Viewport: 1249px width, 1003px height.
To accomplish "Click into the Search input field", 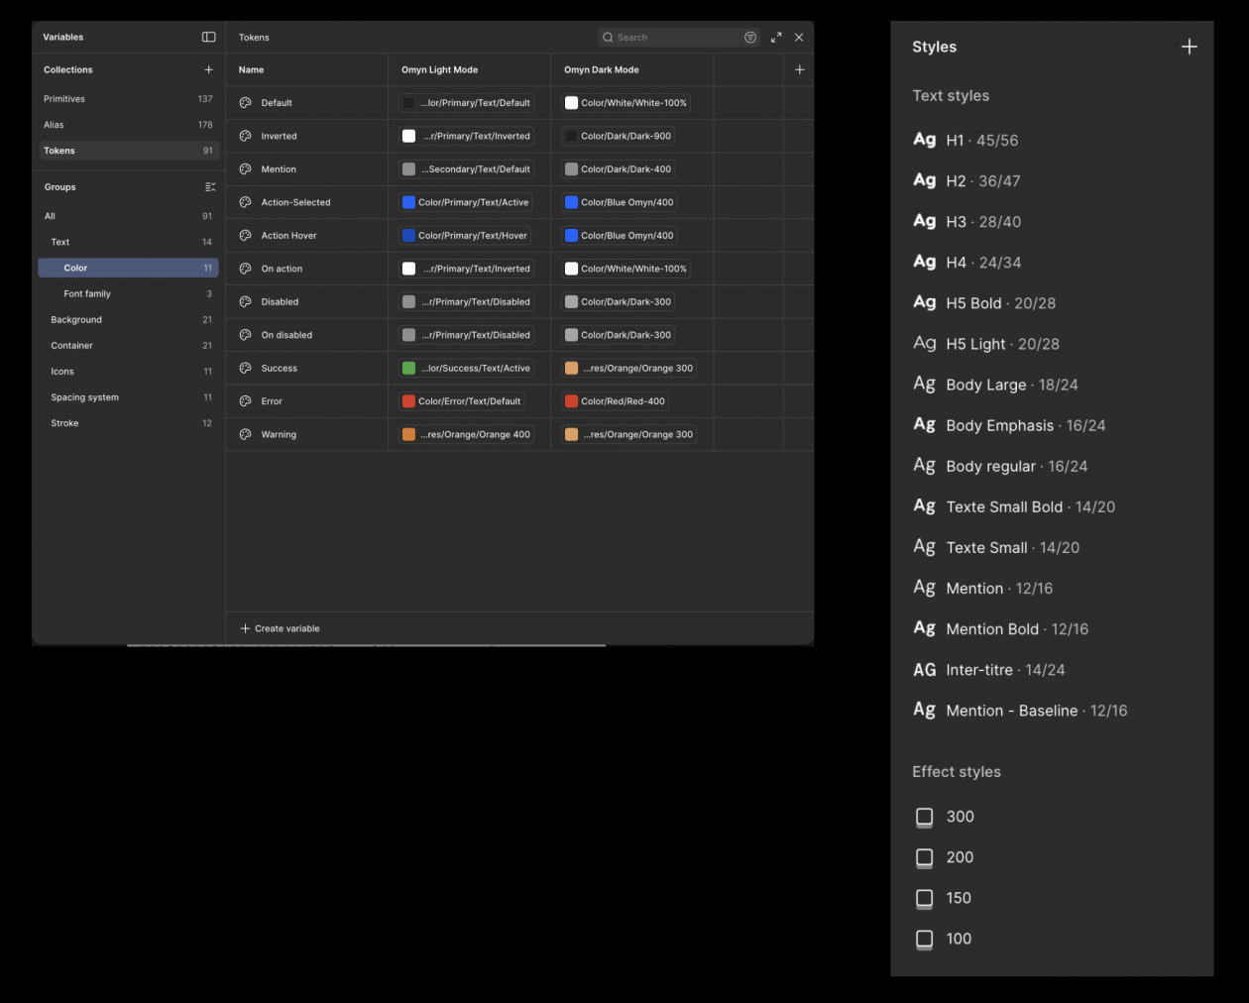I will click(x=674, y=37).
